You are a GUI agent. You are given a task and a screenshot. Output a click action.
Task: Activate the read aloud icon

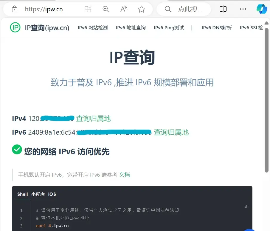tap(124, 9)
